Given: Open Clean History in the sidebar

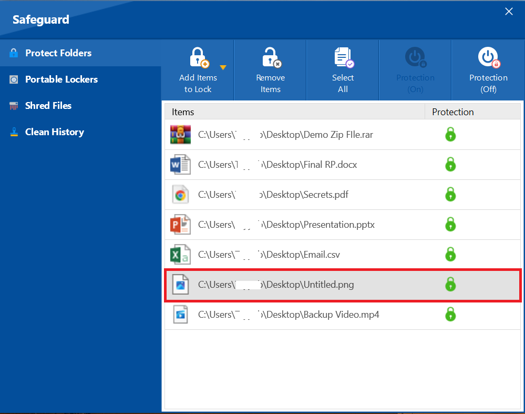Looking at the screenshot, I should [x=54, y=132].
